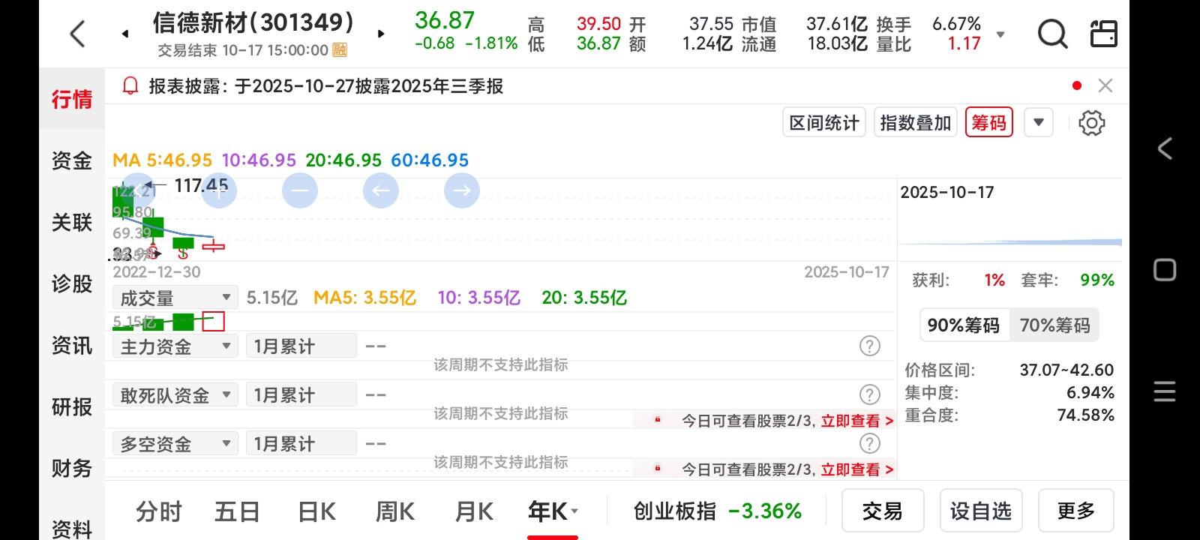The width and height of the screenshot is (1200, 540).
Task: Open 资料 sidebar tab
Action: pos(72,528)
